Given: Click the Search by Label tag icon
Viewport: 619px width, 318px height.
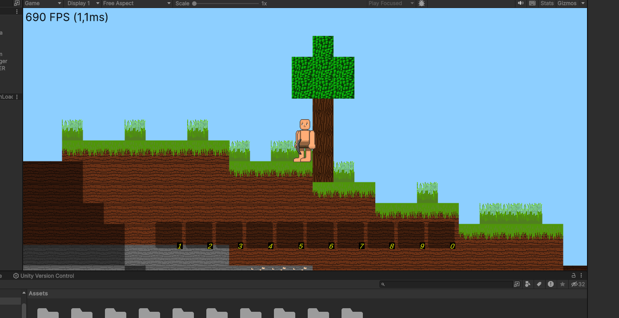Looking at the screenshot, I should (539, 284).
